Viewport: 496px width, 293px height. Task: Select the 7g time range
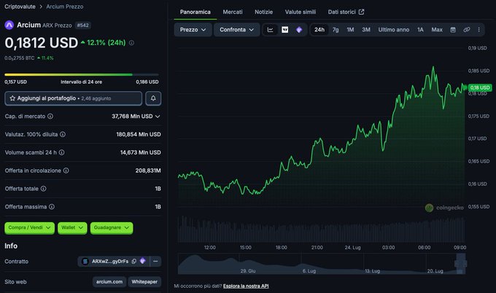tap(336, 30)
